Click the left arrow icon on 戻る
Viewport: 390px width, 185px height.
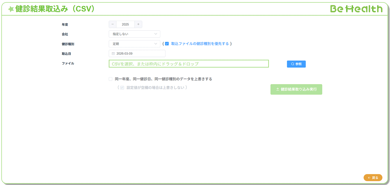(369, 178)
